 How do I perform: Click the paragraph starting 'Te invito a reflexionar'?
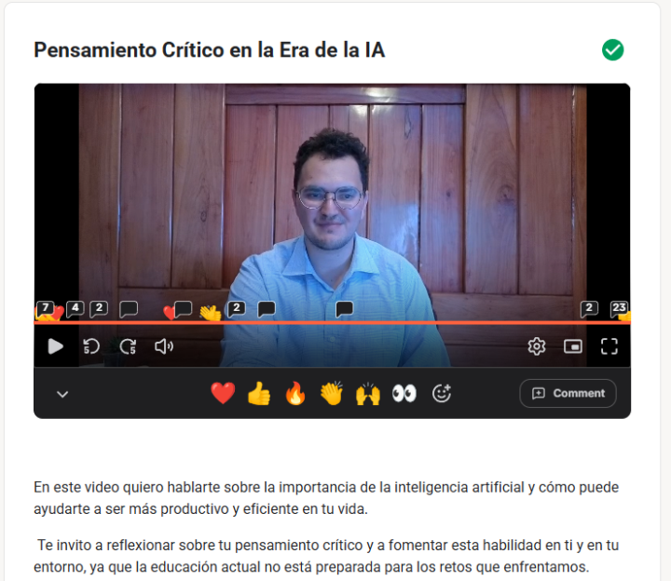pyautogui.click(x=326, y=556)
